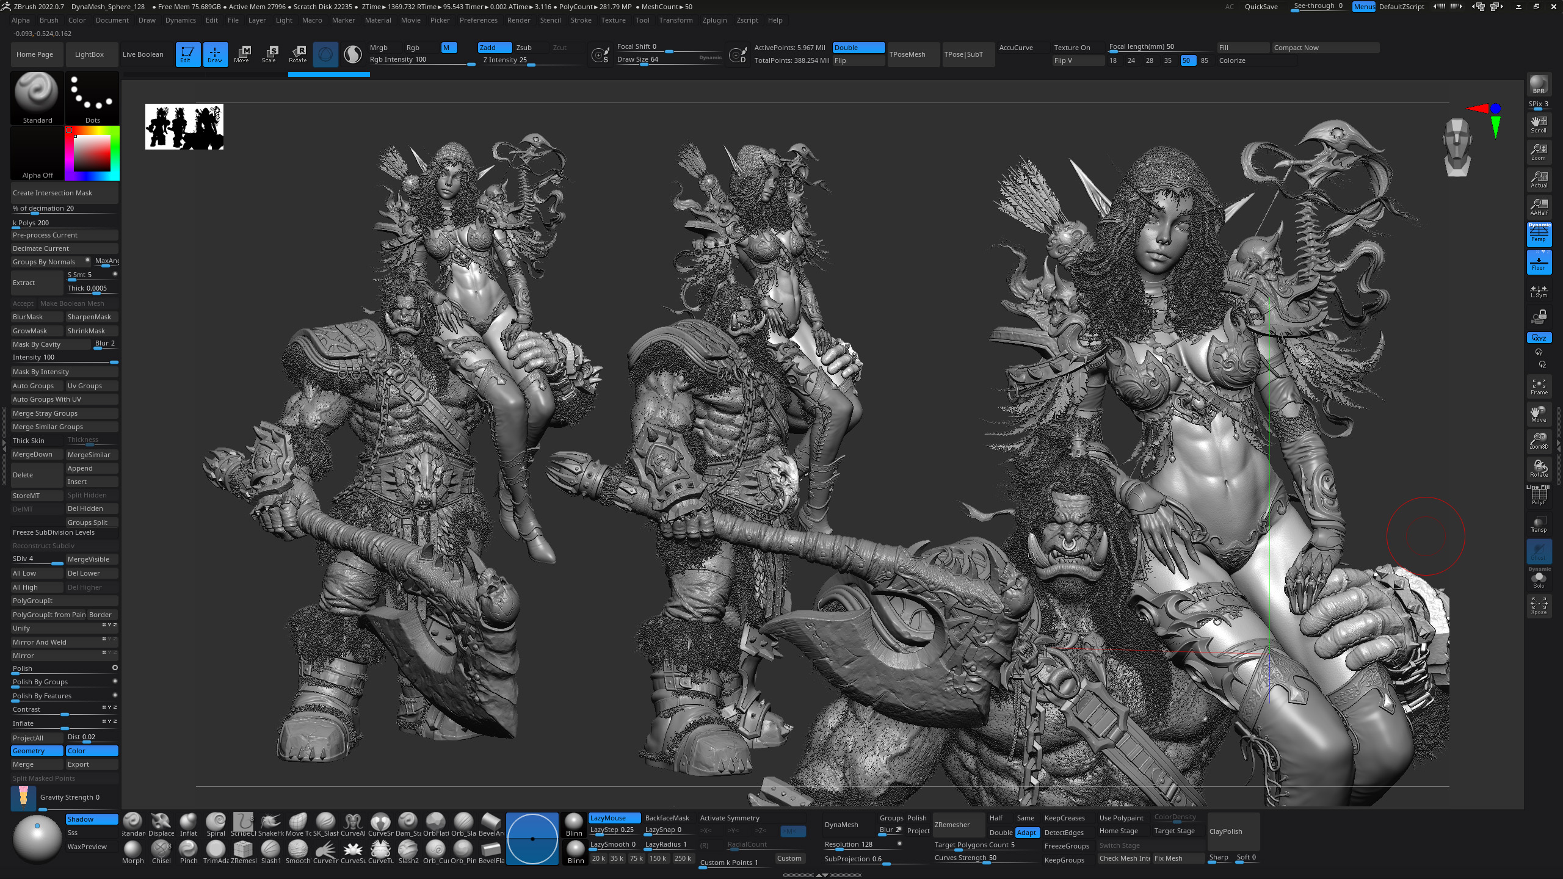Click the silhouette thumbnail preview
Image resolution: width=1563 pixels, height=879 pixels.
pos(184,126)
